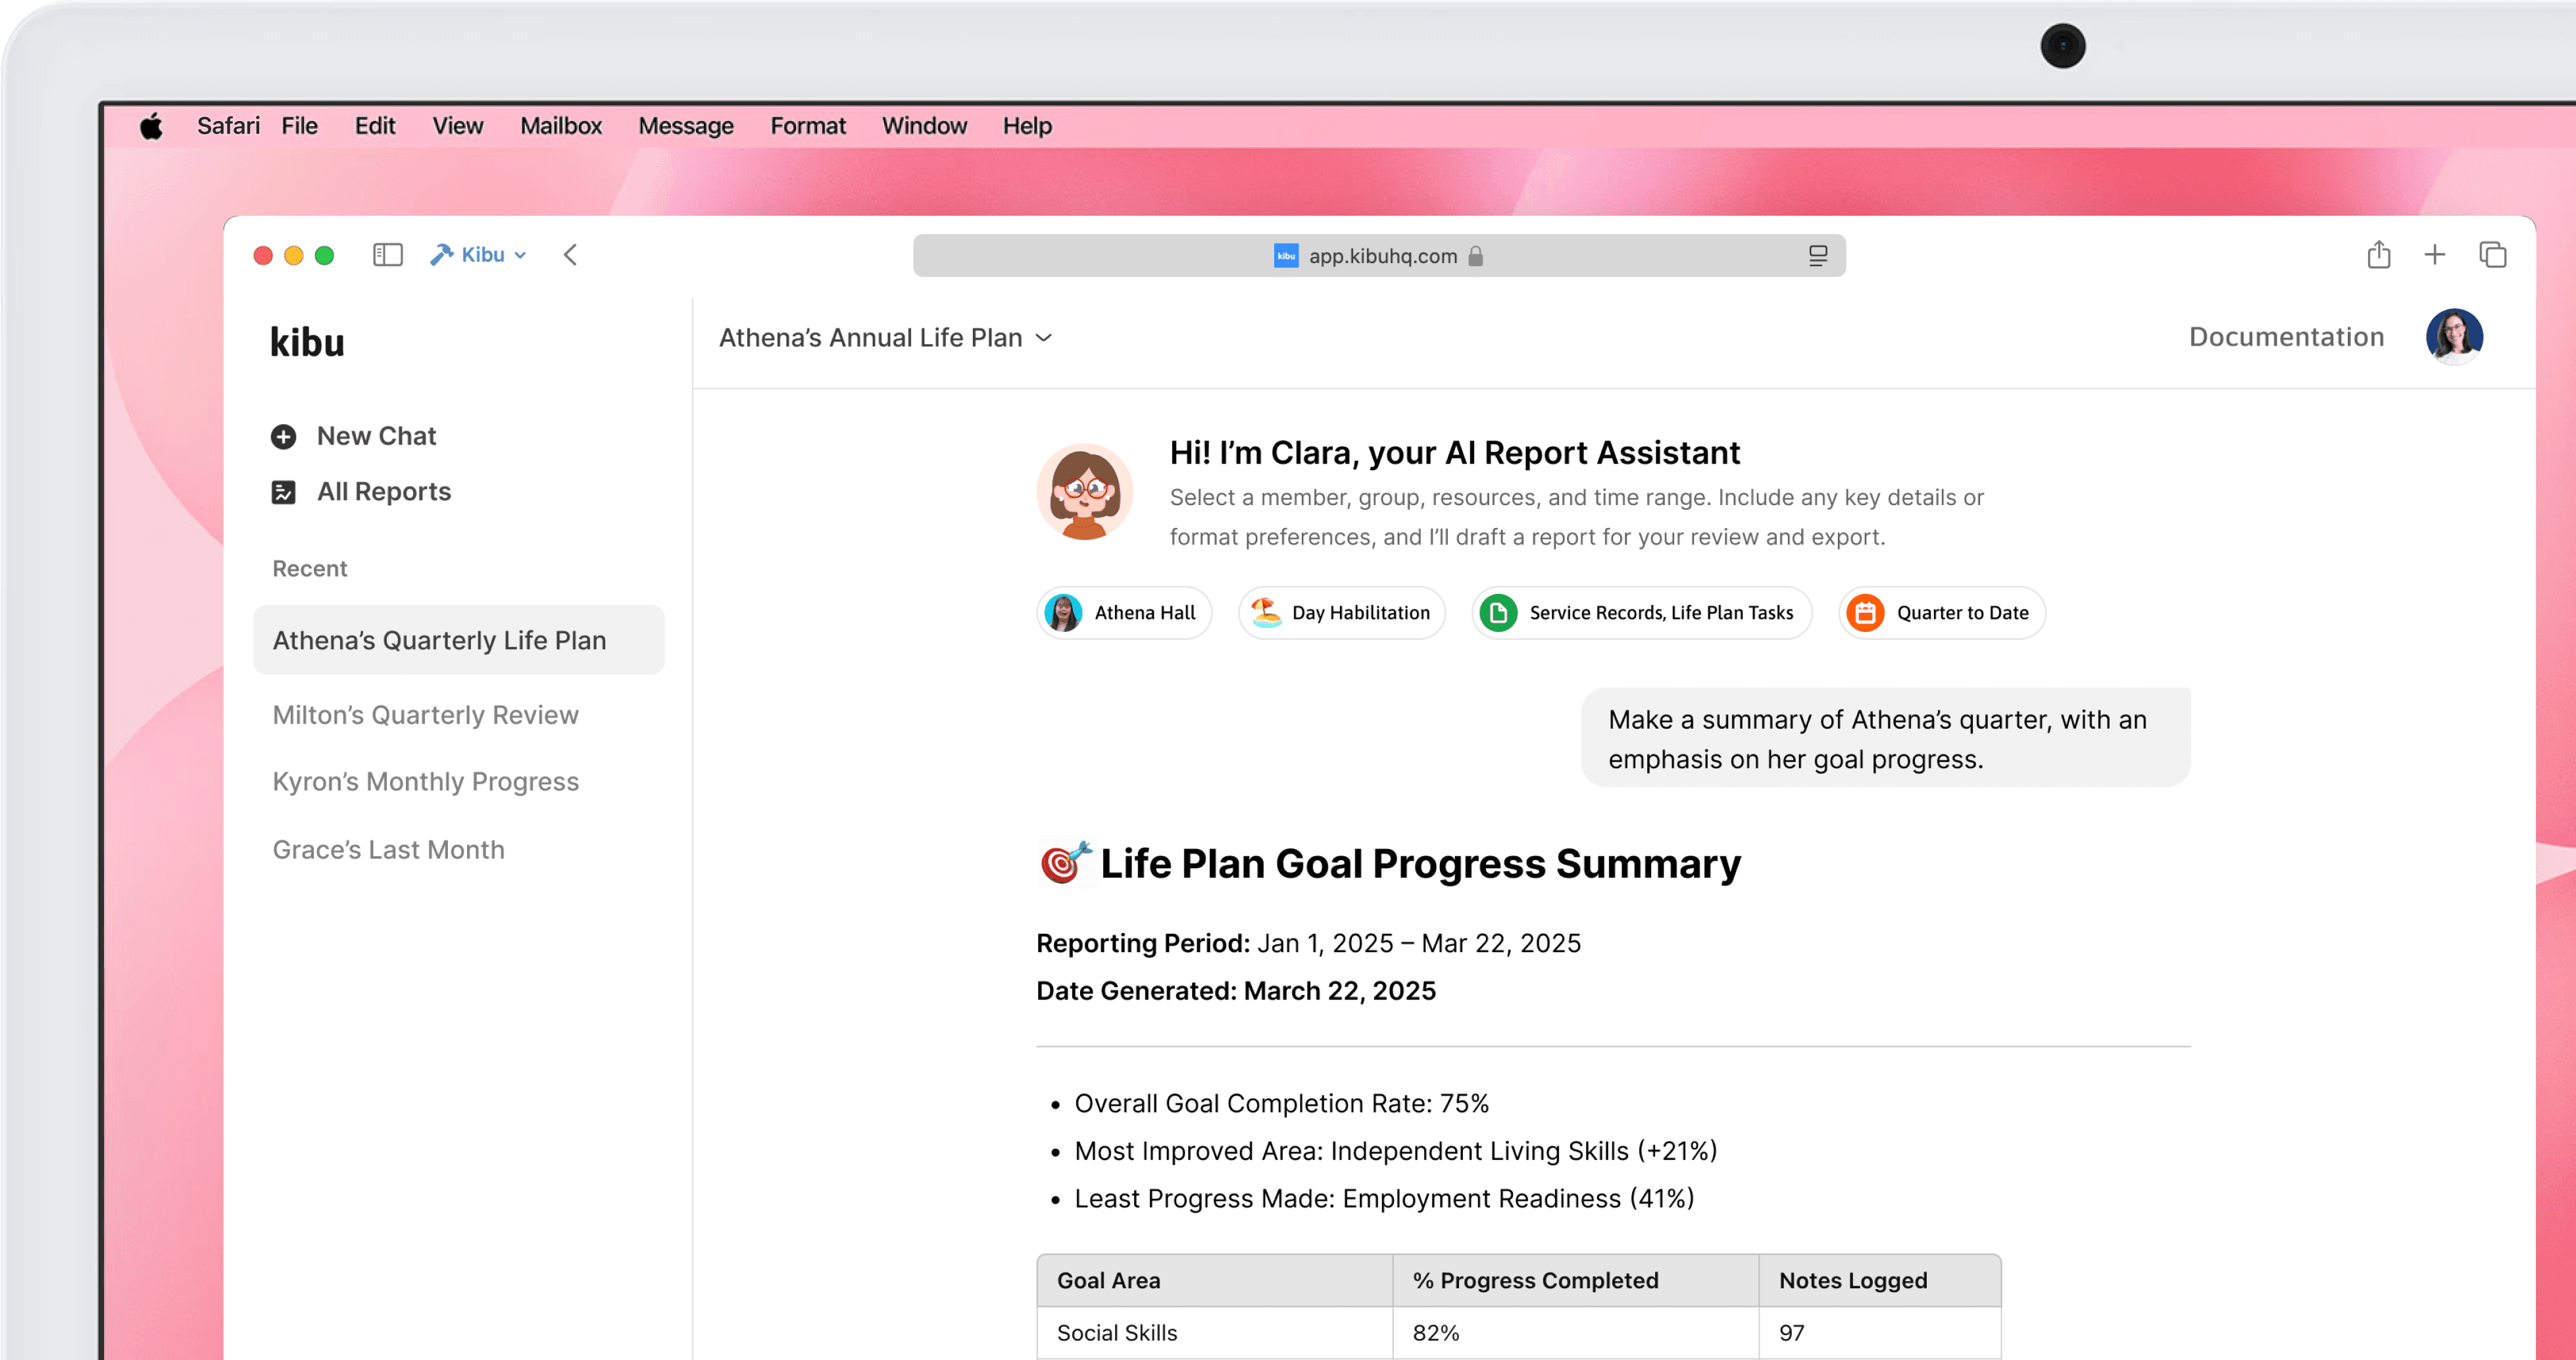Open All Reports
The image size is (2576, 1360).
point(361,492)
